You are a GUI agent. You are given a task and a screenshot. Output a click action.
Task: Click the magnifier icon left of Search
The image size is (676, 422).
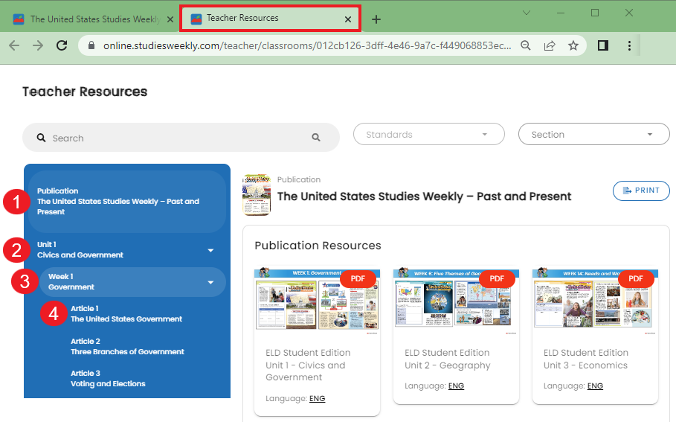pyautogui.click(x=41, y=138)
